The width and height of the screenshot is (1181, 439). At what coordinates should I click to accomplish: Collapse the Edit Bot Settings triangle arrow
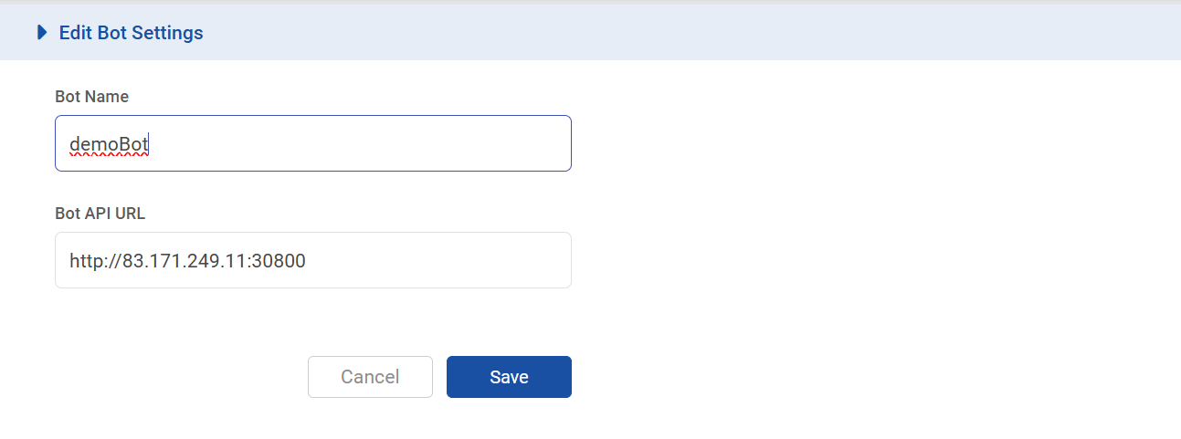pos(41,33)
